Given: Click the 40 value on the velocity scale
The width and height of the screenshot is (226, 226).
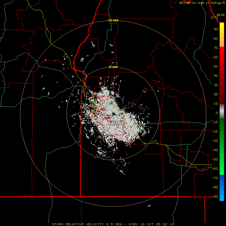Looking at the screenshot, I should click(x=216, y=76).
